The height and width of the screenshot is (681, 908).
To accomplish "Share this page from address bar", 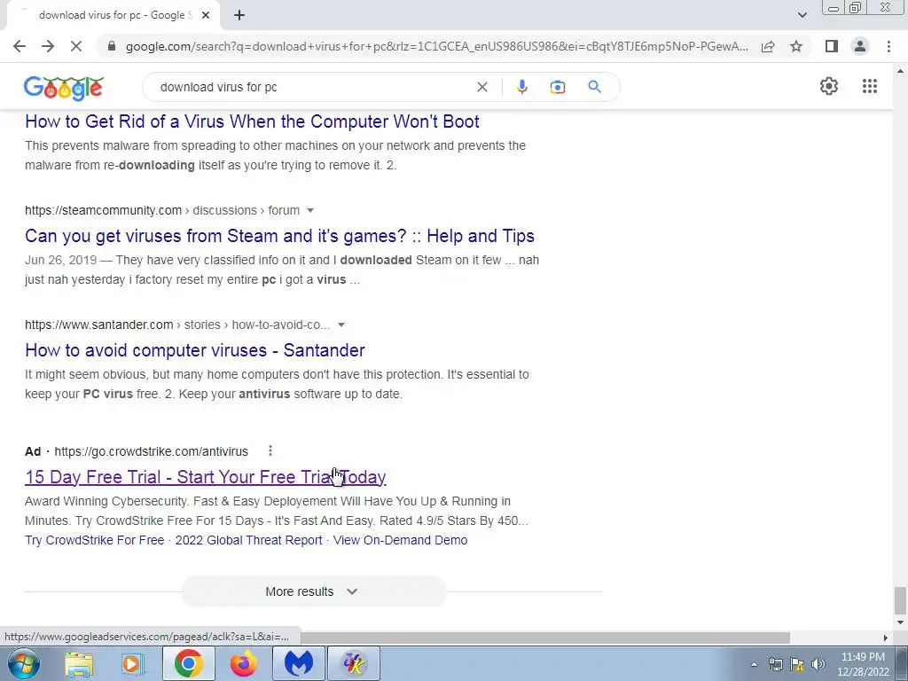I will [768, 46].
